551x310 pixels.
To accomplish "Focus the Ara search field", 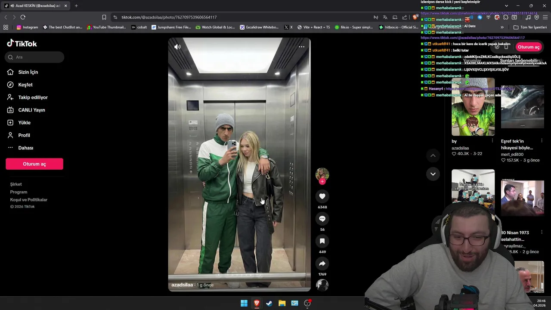I will click(x=35, y=57).
